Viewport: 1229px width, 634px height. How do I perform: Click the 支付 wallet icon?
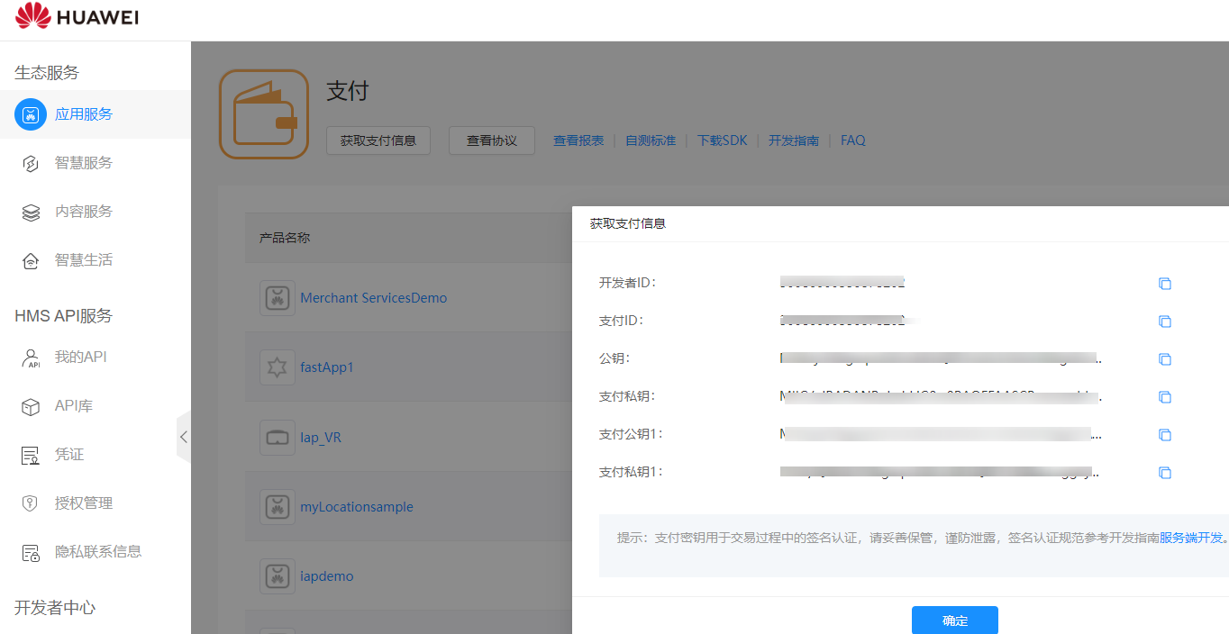click(264, 114)
